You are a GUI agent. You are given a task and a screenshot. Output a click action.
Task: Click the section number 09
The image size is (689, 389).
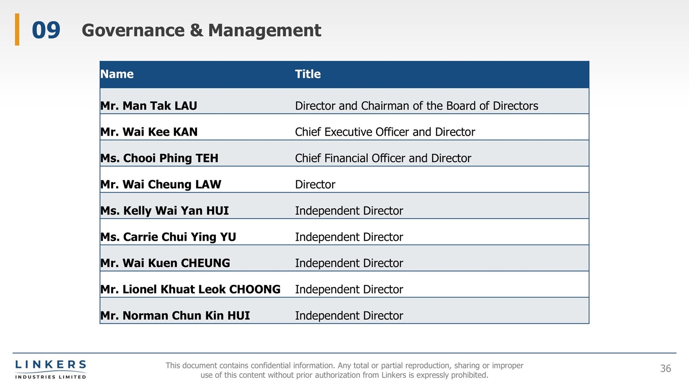point(46,30)
